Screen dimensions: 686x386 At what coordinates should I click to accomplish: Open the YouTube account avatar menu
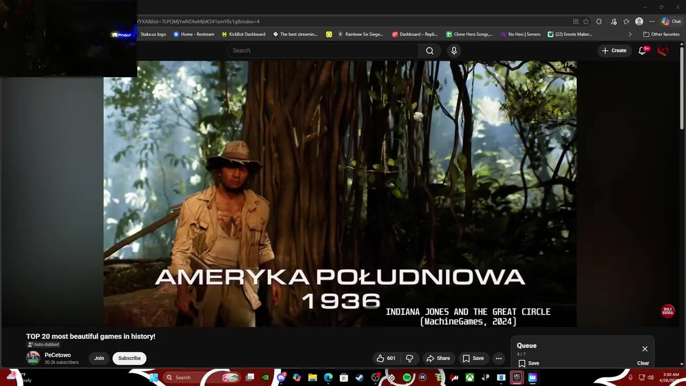663,50
